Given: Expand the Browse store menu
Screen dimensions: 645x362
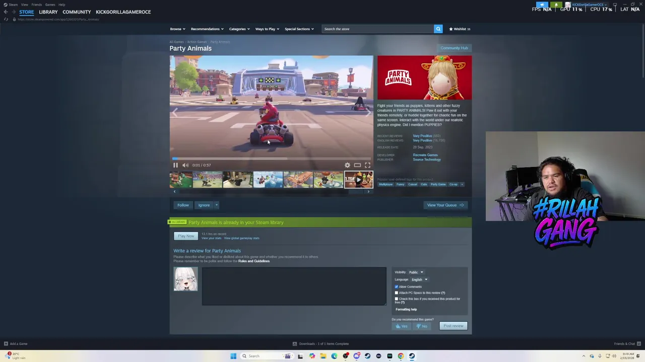Looking at the screenshot, I should [177, 29].
